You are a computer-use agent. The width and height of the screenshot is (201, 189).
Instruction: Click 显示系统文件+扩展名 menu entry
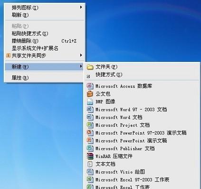click(44, 48)
